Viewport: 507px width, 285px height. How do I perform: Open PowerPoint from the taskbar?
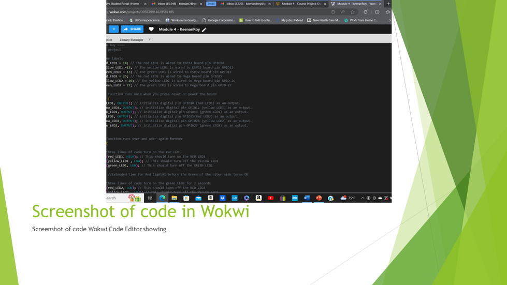click(x=319, y=198)
